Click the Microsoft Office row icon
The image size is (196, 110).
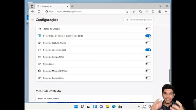[40, 71]
